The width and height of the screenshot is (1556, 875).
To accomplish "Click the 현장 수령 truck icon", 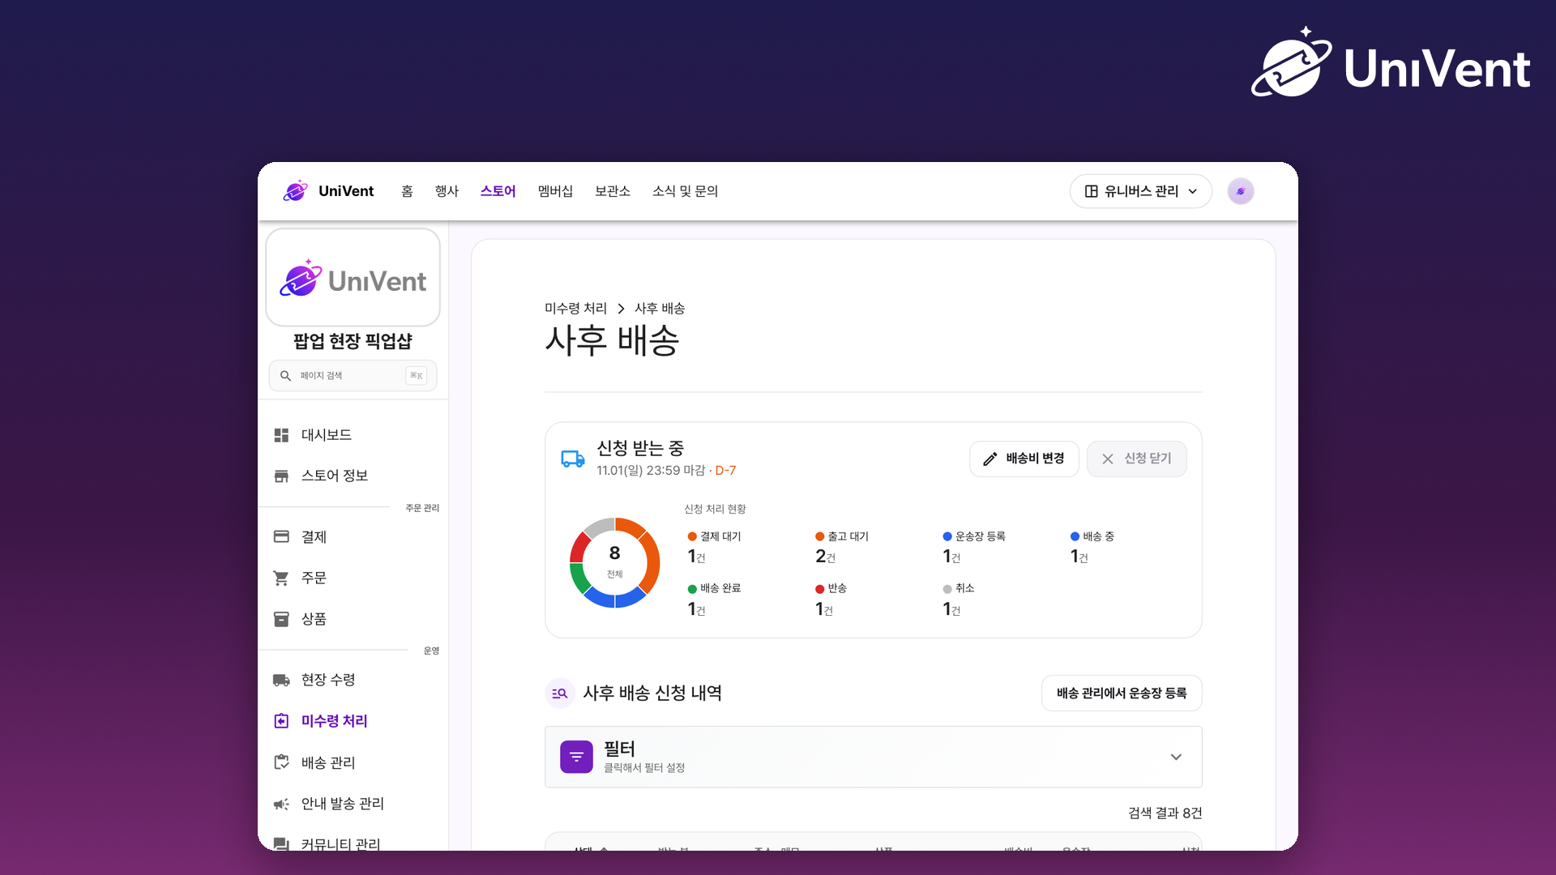I will tap(281, 680).
